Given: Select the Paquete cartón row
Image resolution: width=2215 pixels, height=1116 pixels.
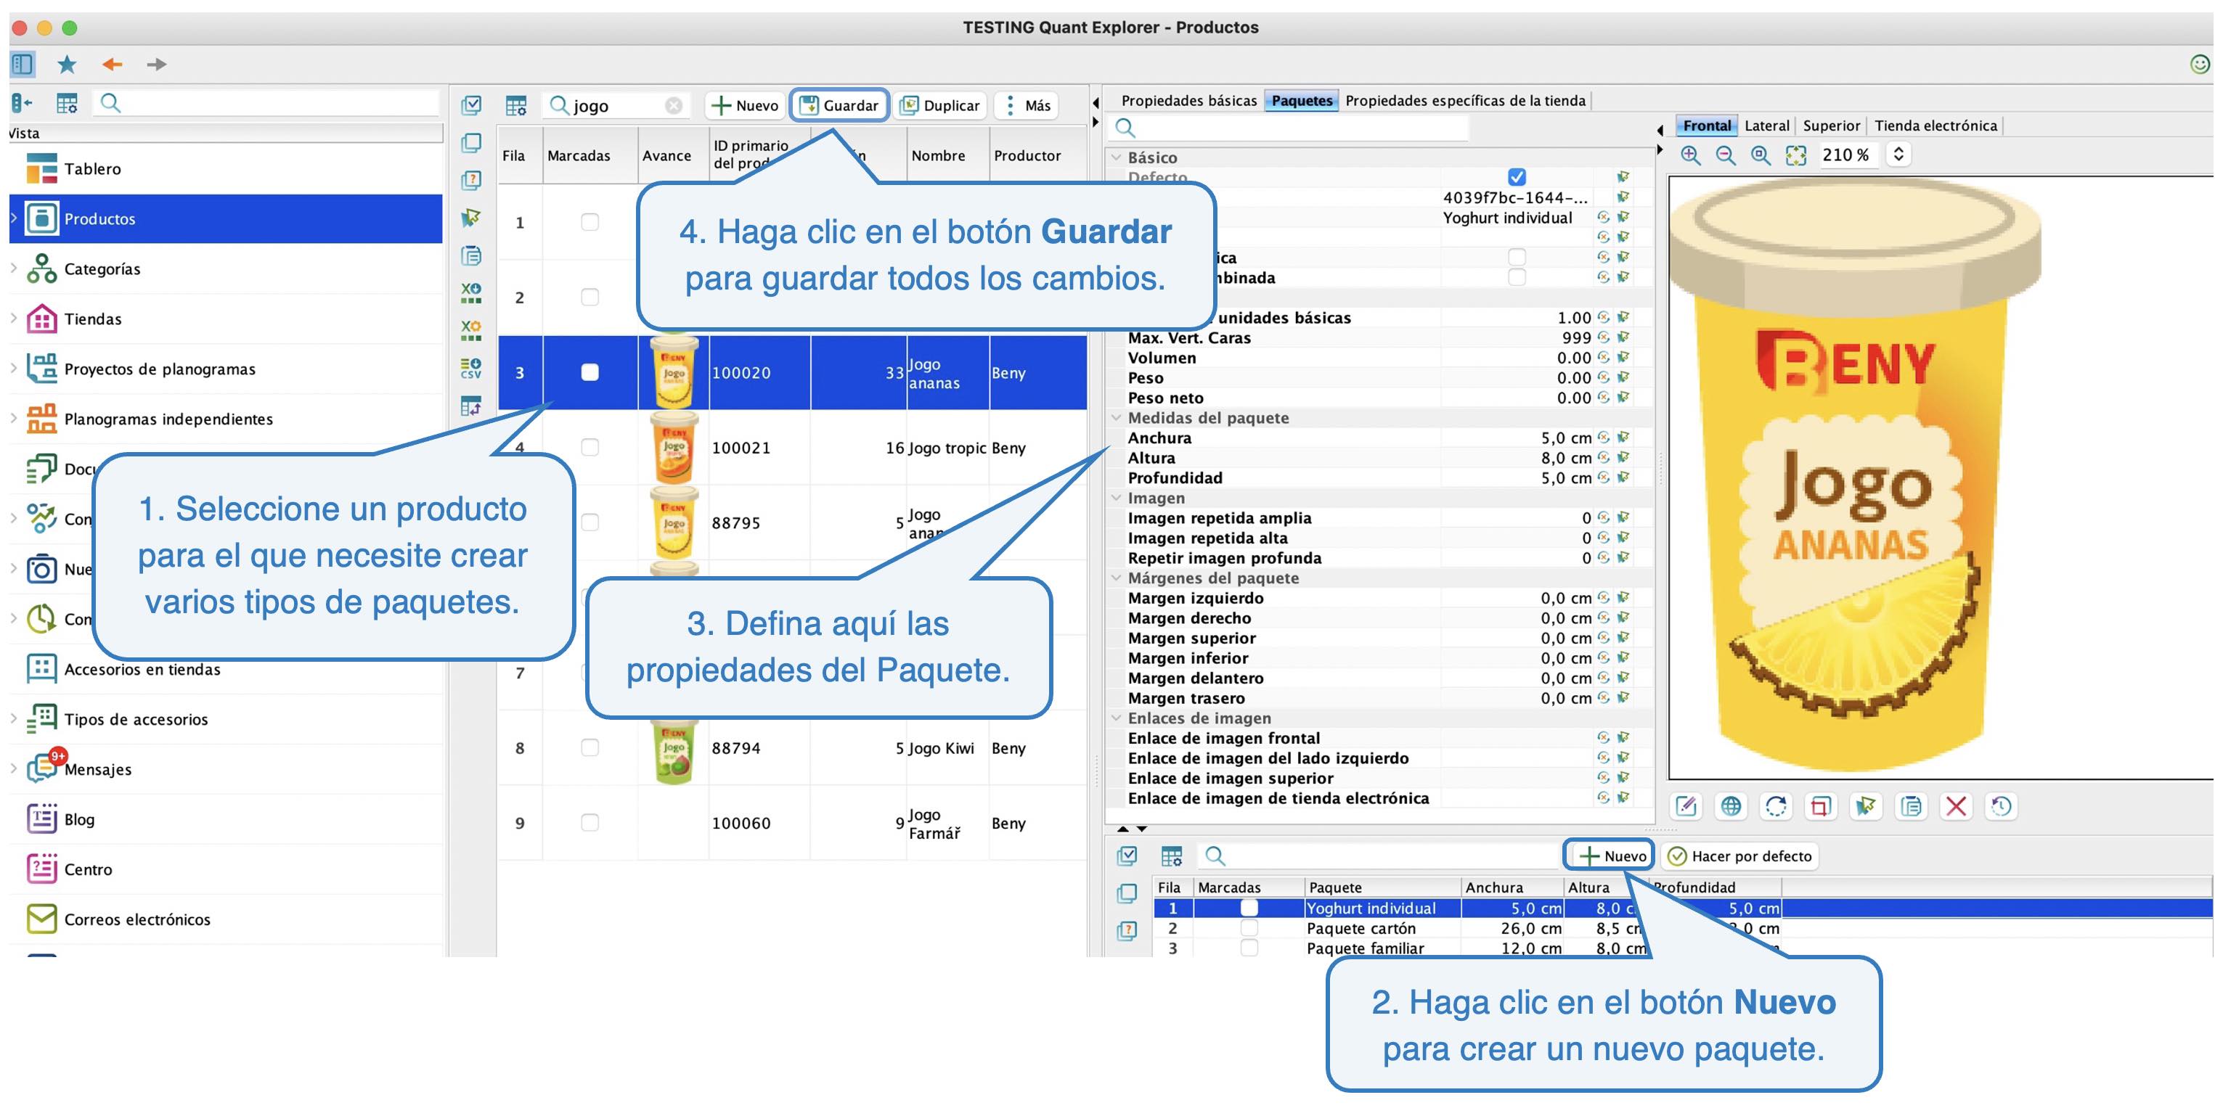Looking at the screenshot, I should tap(1683, 928).
